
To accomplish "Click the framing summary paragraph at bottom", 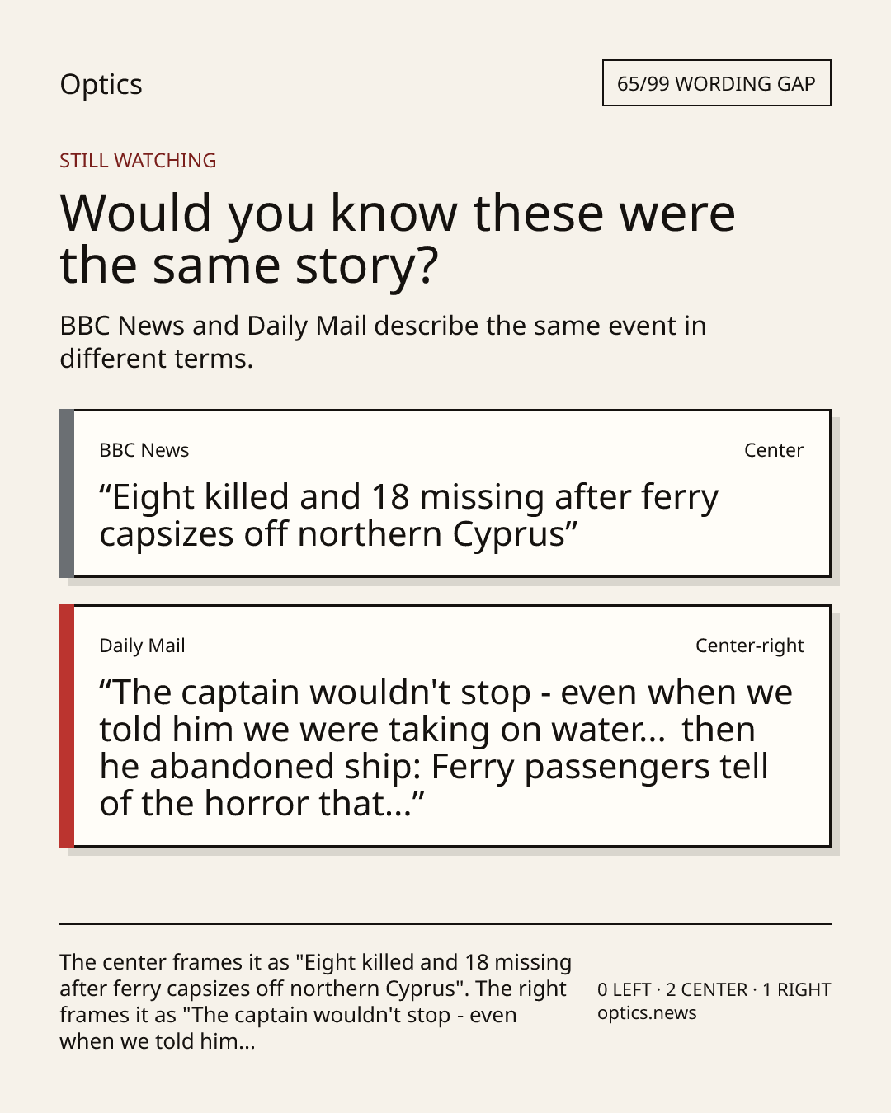I will 315,1002.
